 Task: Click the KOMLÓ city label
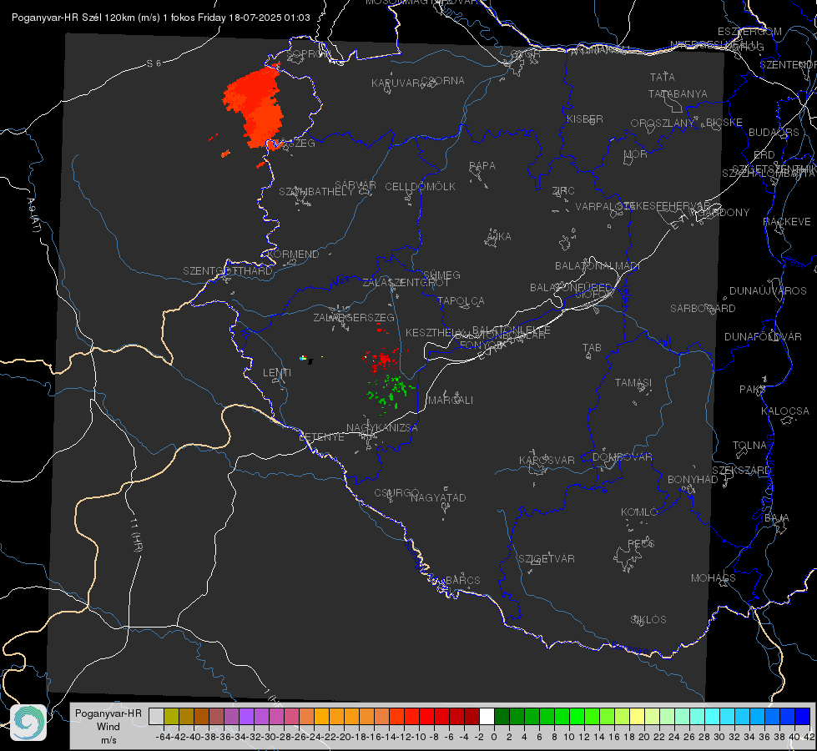[639, 512]
